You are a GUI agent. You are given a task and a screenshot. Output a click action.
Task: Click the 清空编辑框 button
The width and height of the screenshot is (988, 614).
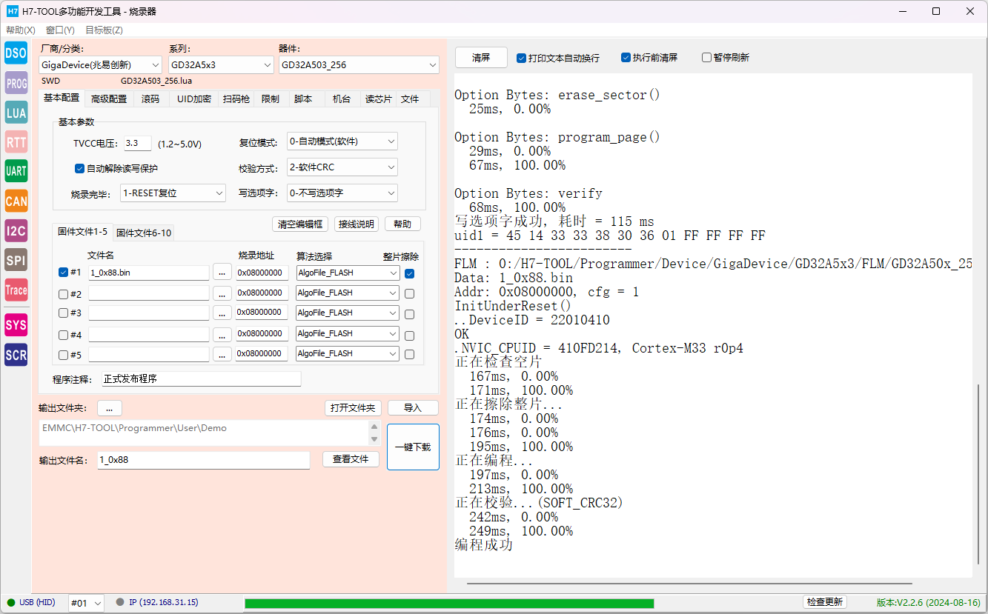click(x=300, y=224)
